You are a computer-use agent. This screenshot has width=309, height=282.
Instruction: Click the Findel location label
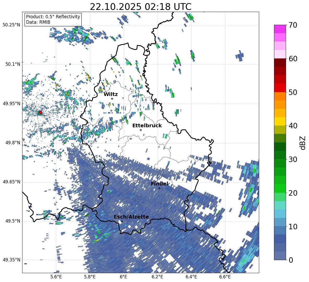(x=159, y=184)
